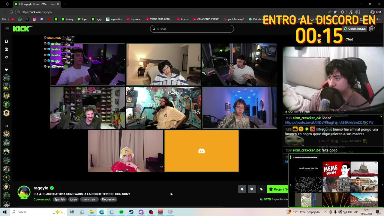Expand the sidebar recommended section toggle
384x216 pixels.
click(x=6, y=126)
